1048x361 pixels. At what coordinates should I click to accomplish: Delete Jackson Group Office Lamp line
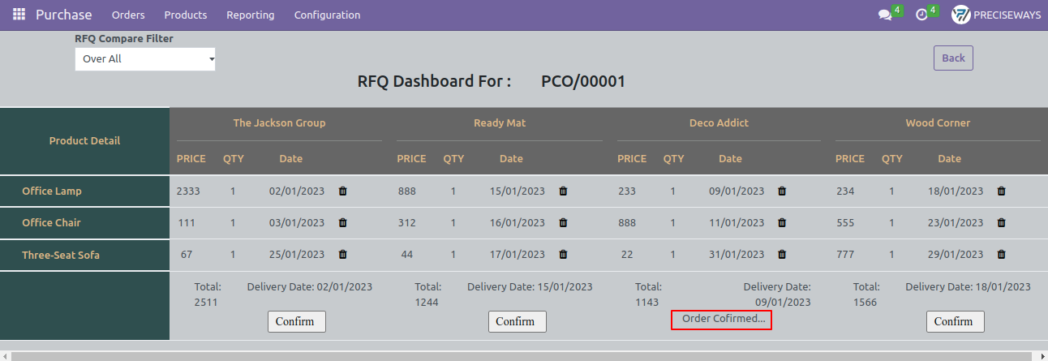coord(342,191)
